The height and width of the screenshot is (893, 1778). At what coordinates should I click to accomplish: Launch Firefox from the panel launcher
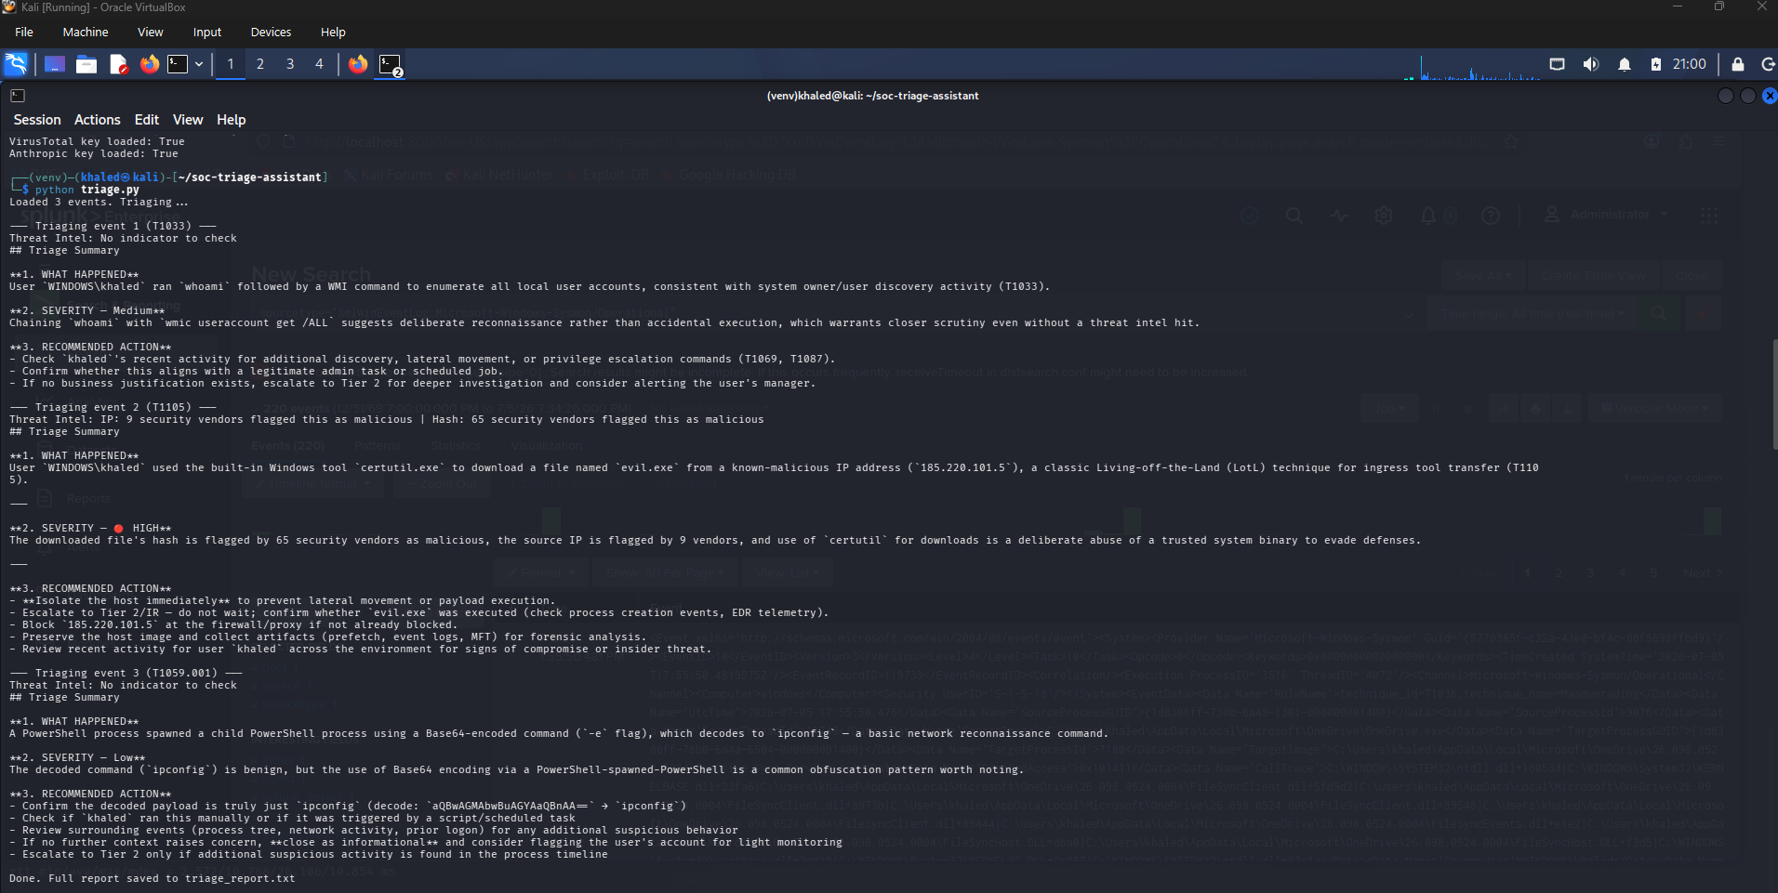pos(150,64)
